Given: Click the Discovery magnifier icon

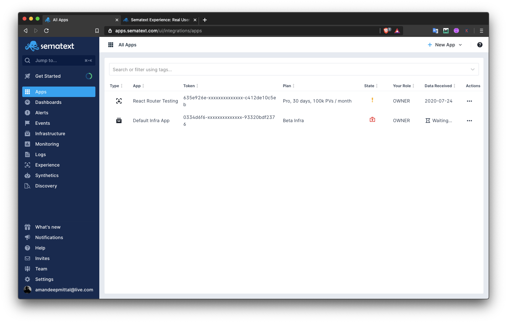Looking at the screenshot, I should (x=27, y=186).
